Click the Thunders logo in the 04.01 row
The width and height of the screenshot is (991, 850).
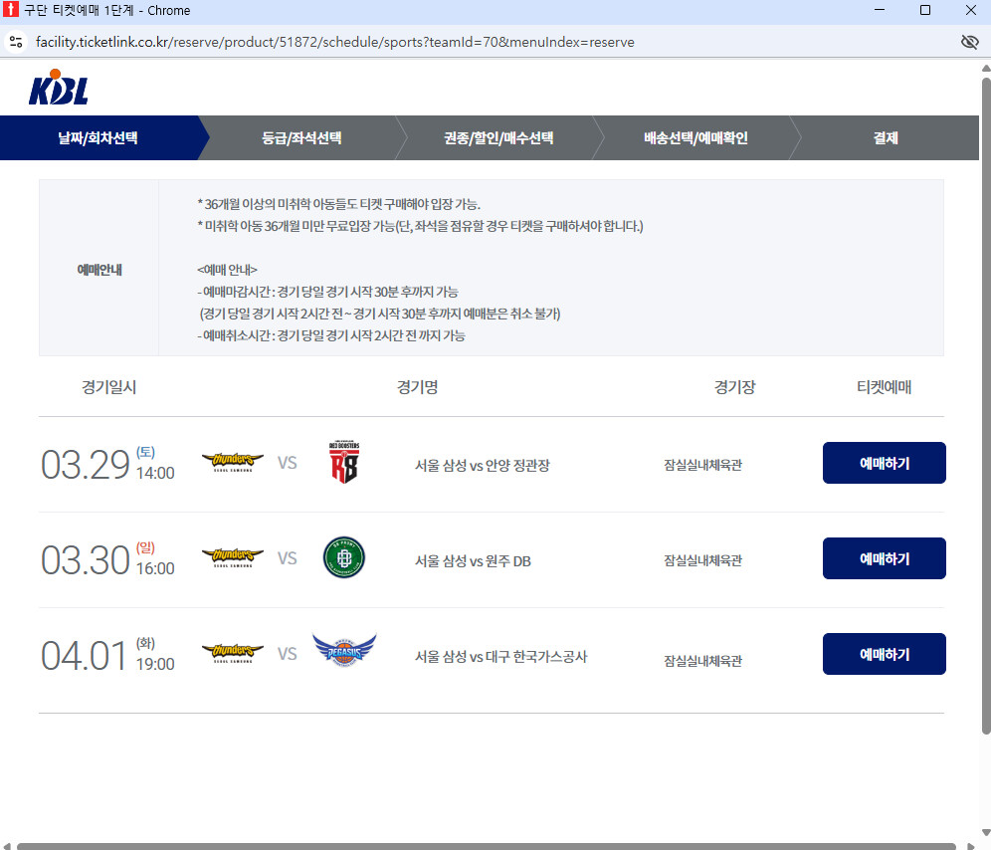pos(232,653)
